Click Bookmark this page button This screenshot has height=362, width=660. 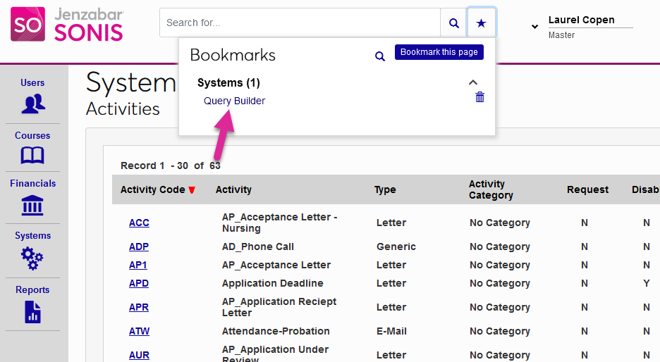click(x=439, y=52)
